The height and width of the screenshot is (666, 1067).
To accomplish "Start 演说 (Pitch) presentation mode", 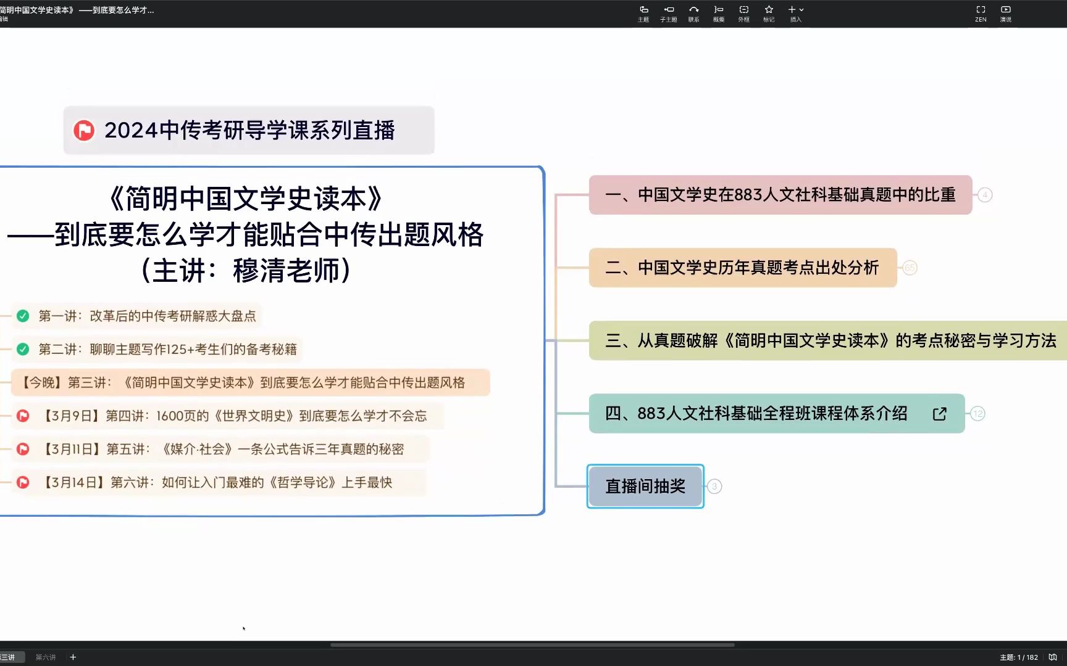I will 1006,13.
